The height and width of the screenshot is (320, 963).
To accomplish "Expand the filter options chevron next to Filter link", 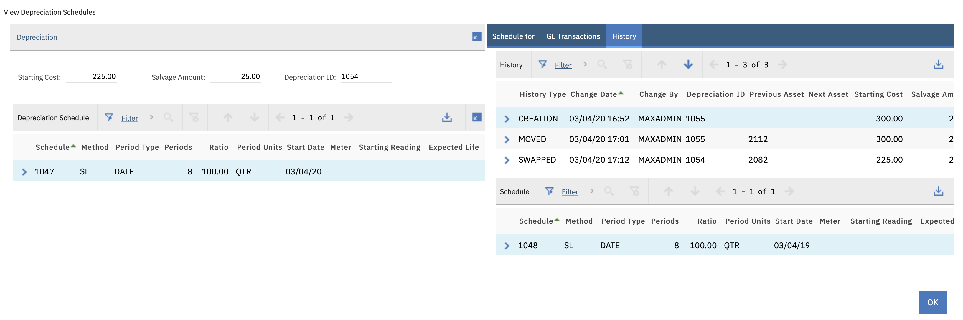I will click(x=152, y=117).
